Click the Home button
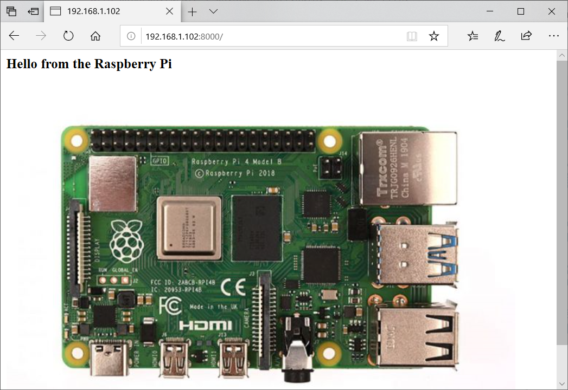Viewport: 568px width, 390px height. [95, 36]
